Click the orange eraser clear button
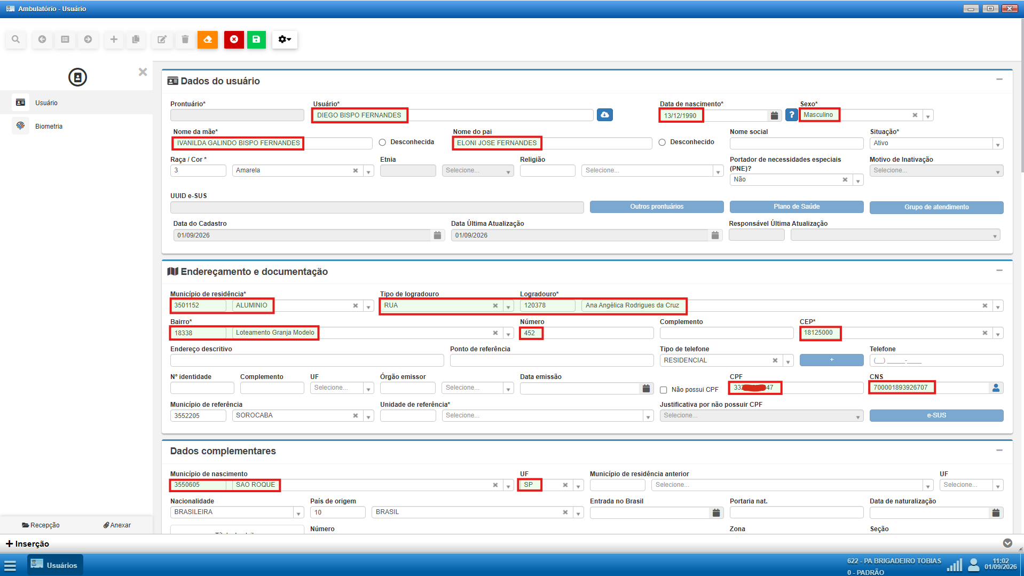Screen dimensions: 1024x576 (x=208, y=40)
